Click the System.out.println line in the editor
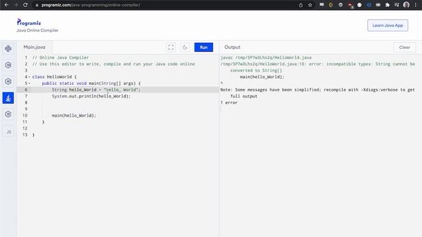This screenshot has height=237, width=422. pyautogui.click(x=91, y=96)
